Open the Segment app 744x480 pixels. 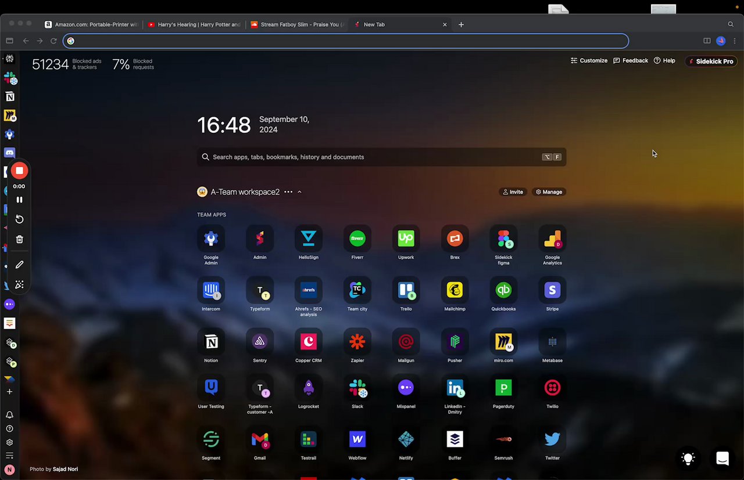click(211, 439)
